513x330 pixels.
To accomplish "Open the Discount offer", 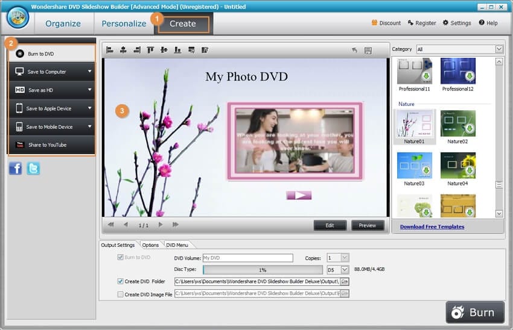I will [x=386, y=23].
